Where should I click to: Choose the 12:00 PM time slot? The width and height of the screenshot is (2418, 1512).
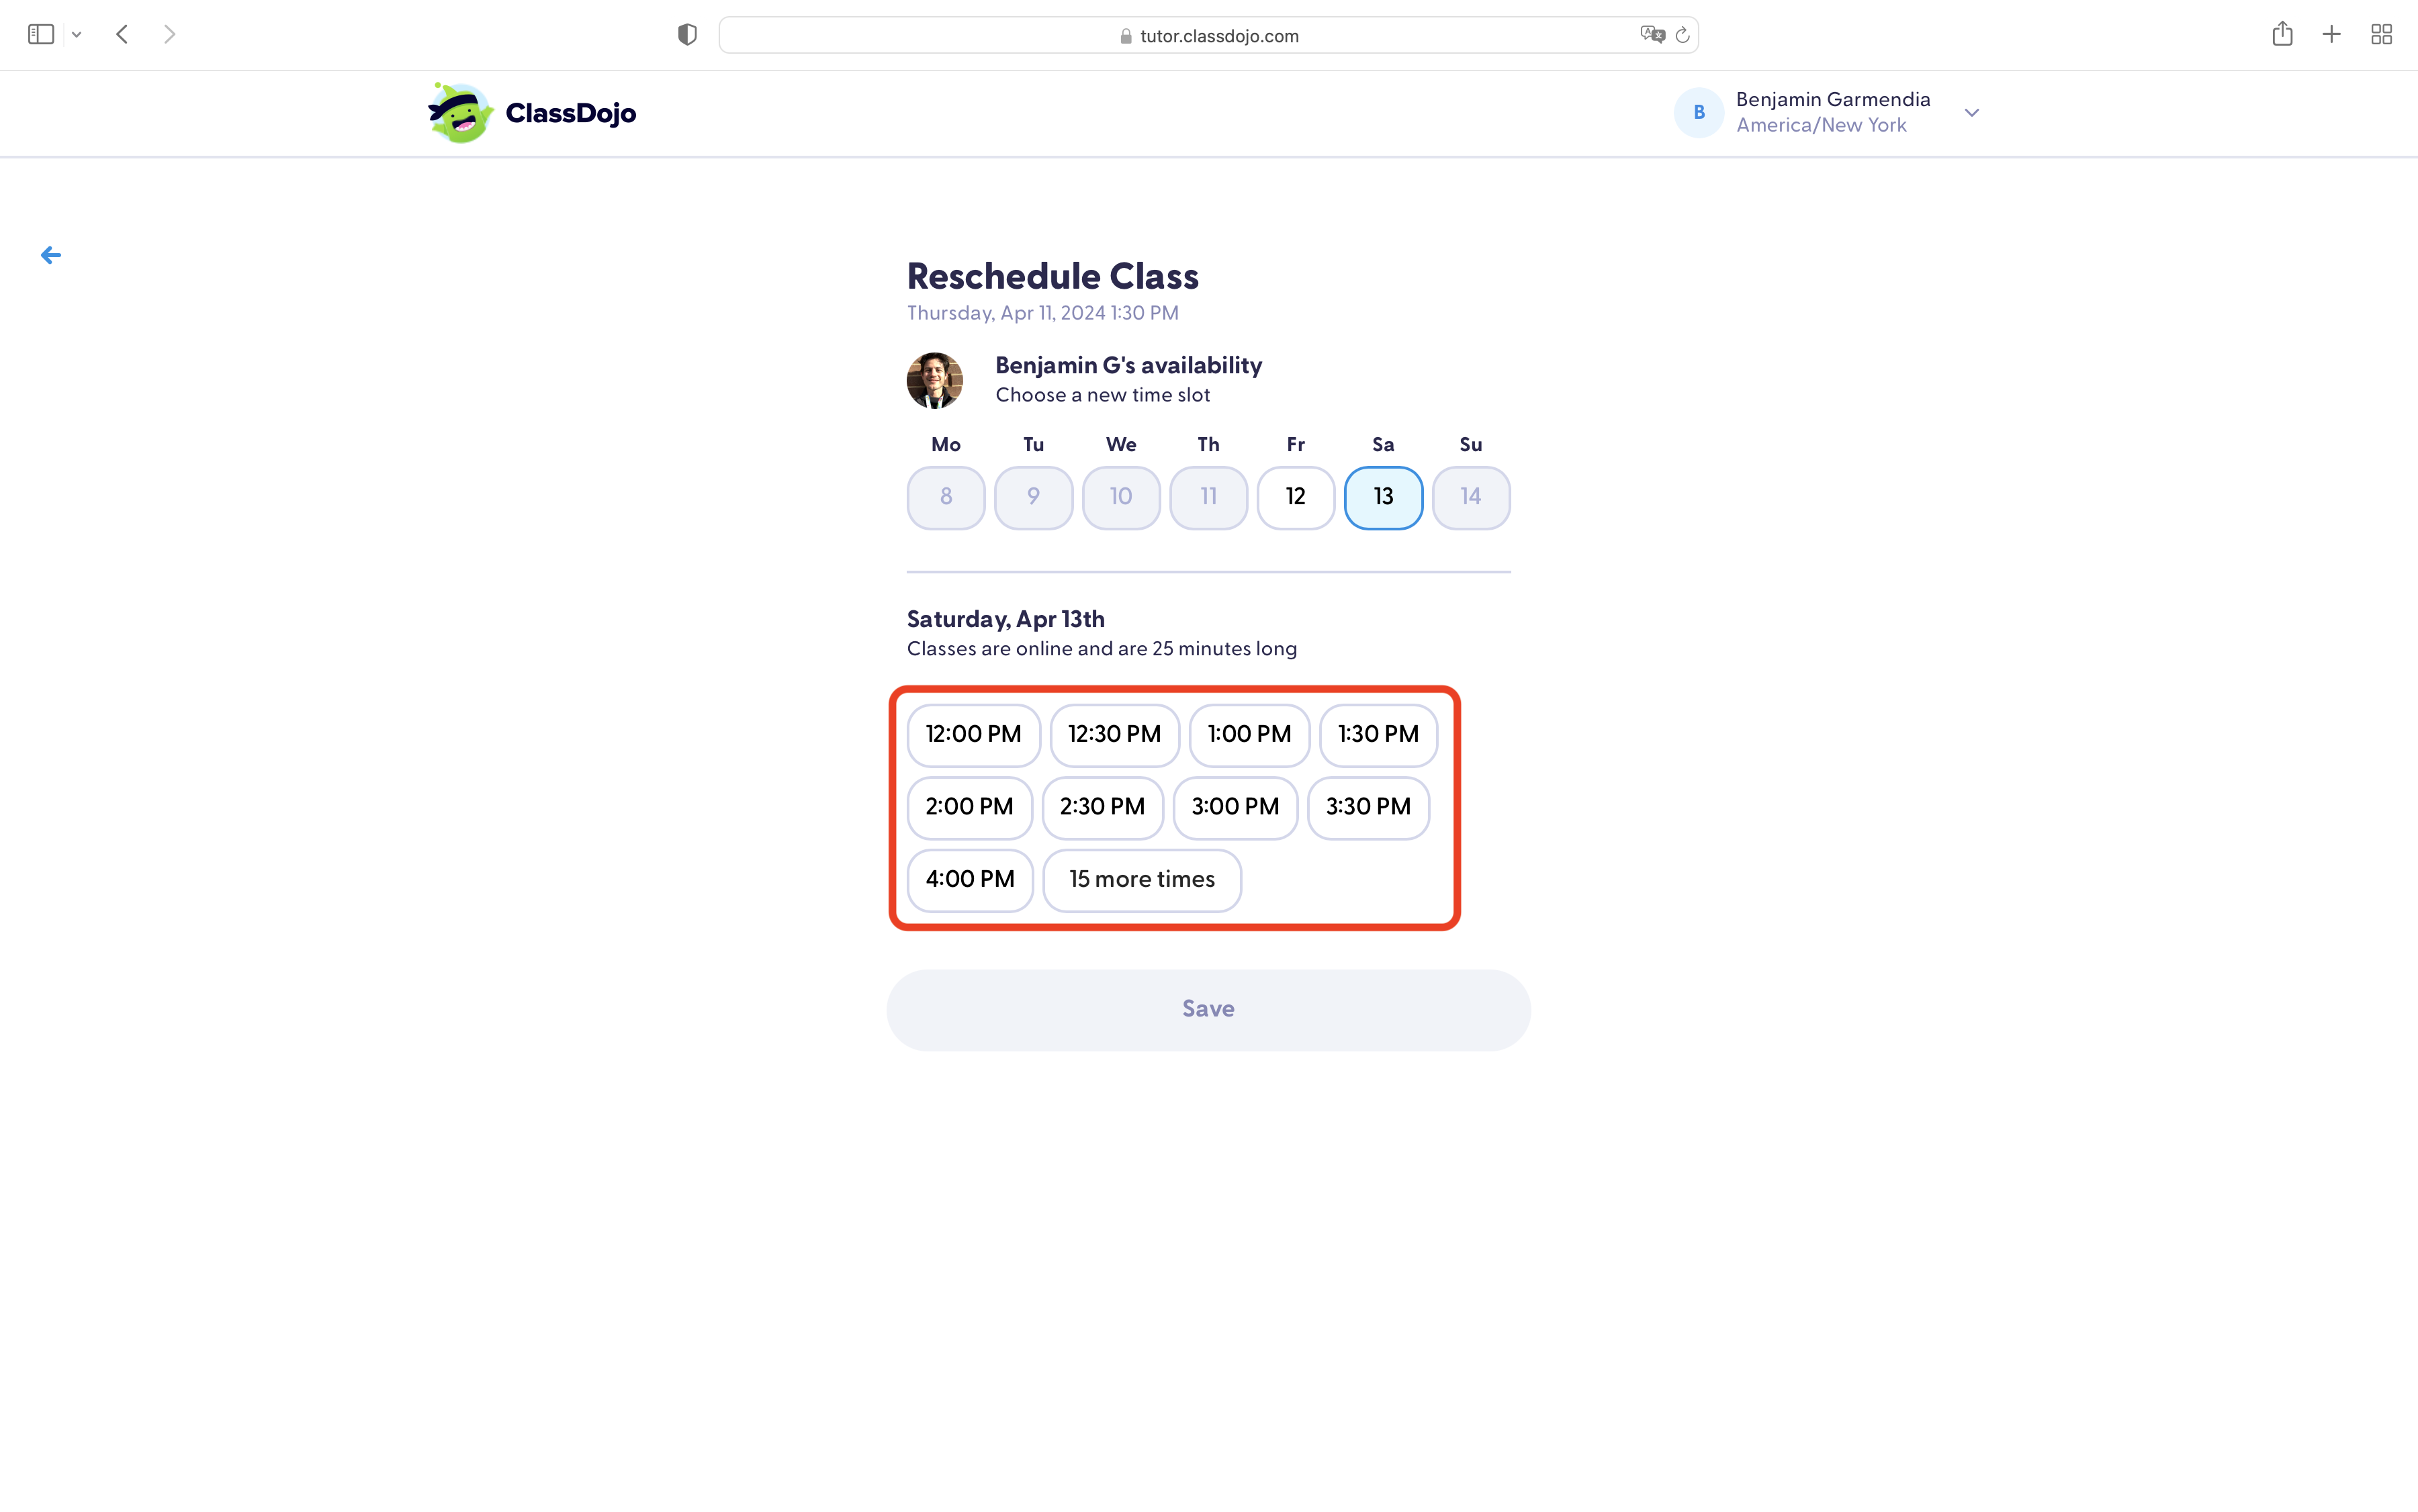coord(973,734)
